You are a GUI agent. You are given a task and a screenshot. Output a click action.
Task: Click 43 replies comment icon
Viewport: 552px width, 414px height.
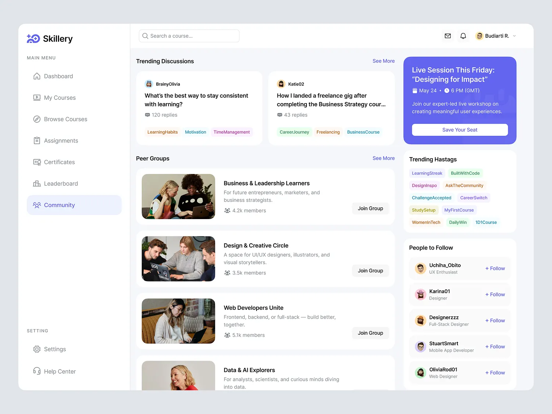click(280, 115)
